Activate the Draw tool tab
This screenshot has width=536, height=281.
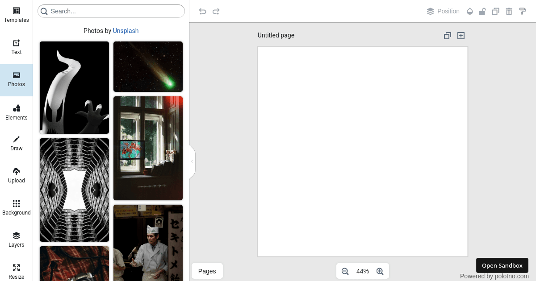pyautogui.click(x=17, y=145)
